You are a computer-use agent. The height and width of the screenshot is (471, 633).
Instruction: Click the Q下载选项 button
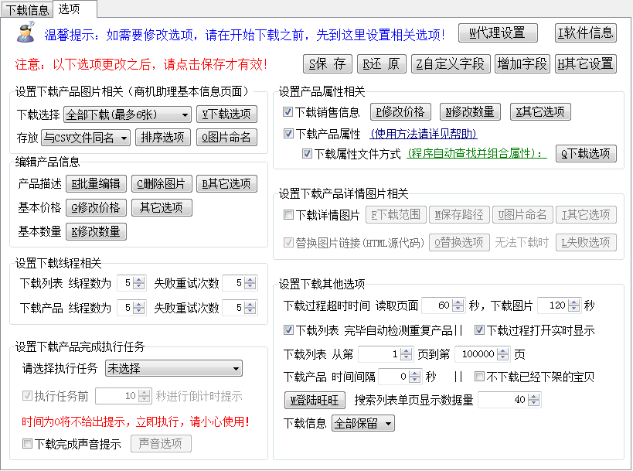tap(586, 153)
